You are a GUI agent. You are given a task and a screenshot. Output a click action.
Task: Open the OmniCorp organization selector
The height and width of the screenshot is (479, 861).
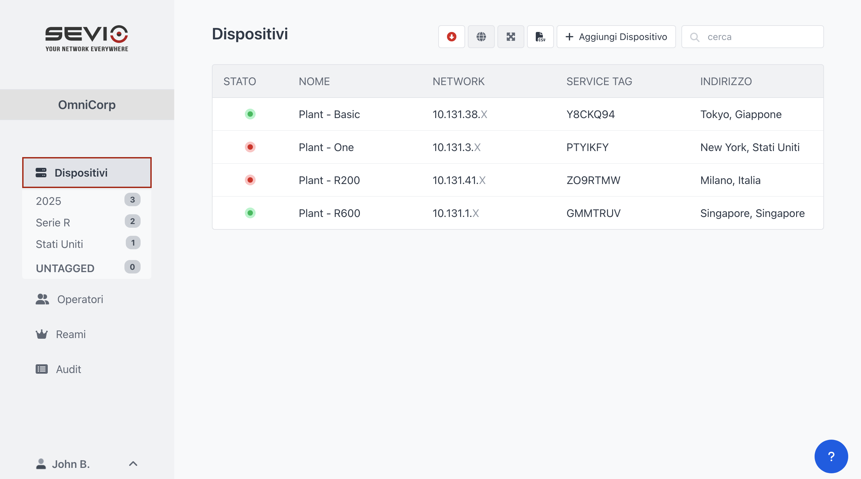[x=87, y=105]
